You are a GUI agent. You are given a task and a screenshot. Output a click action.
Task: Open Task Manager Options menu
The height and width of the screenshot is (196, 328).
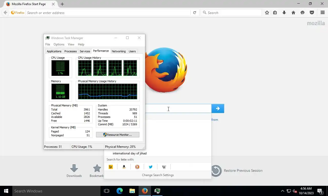click(x=59, y=44)
